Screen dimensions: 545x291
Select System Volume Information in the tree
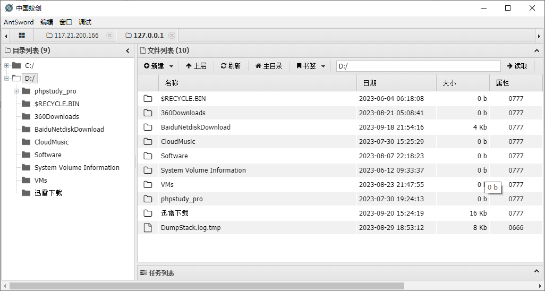pos(77,168)
